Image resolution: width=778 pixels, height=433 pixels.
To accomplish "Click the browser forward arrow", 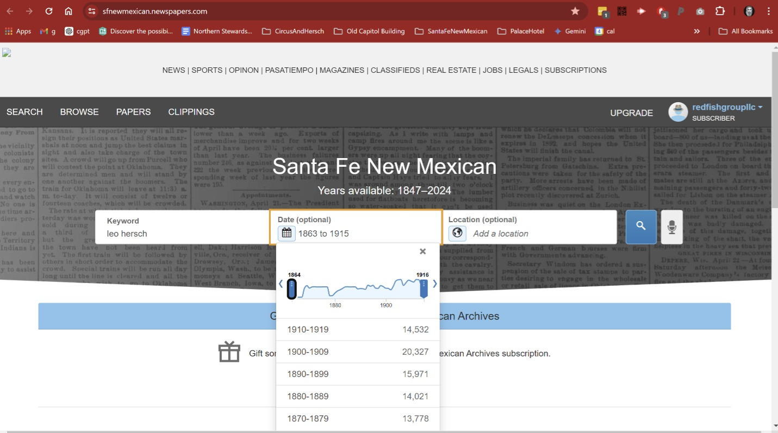I will pos(29,11).
